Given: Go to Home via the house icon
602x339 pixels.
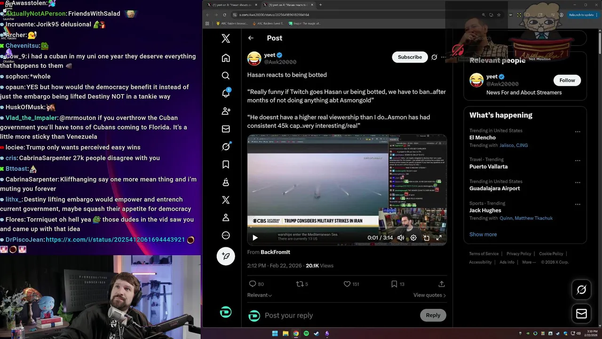Looking at the screenshot, I should (x=226, y=58).
